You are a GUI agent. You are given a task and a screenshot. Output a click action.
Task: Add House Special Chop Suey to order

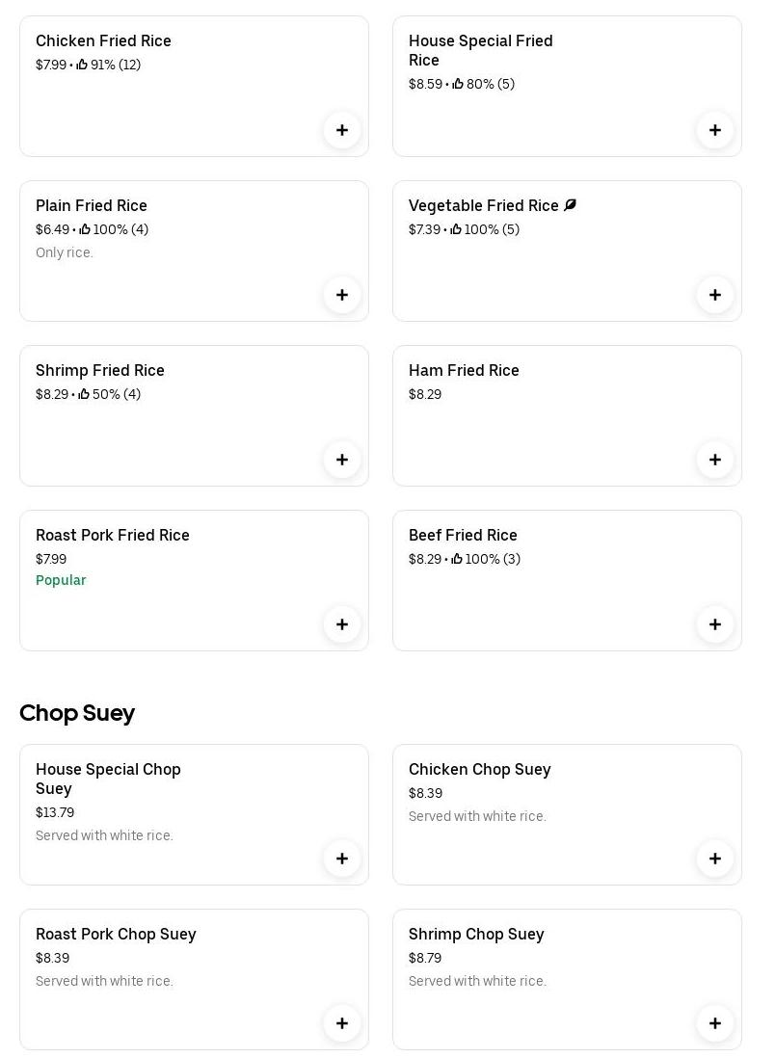[342, 859]
